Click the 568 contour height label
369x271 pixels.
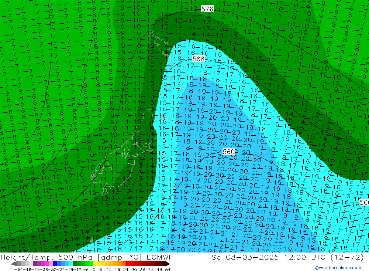coord(199,59)
